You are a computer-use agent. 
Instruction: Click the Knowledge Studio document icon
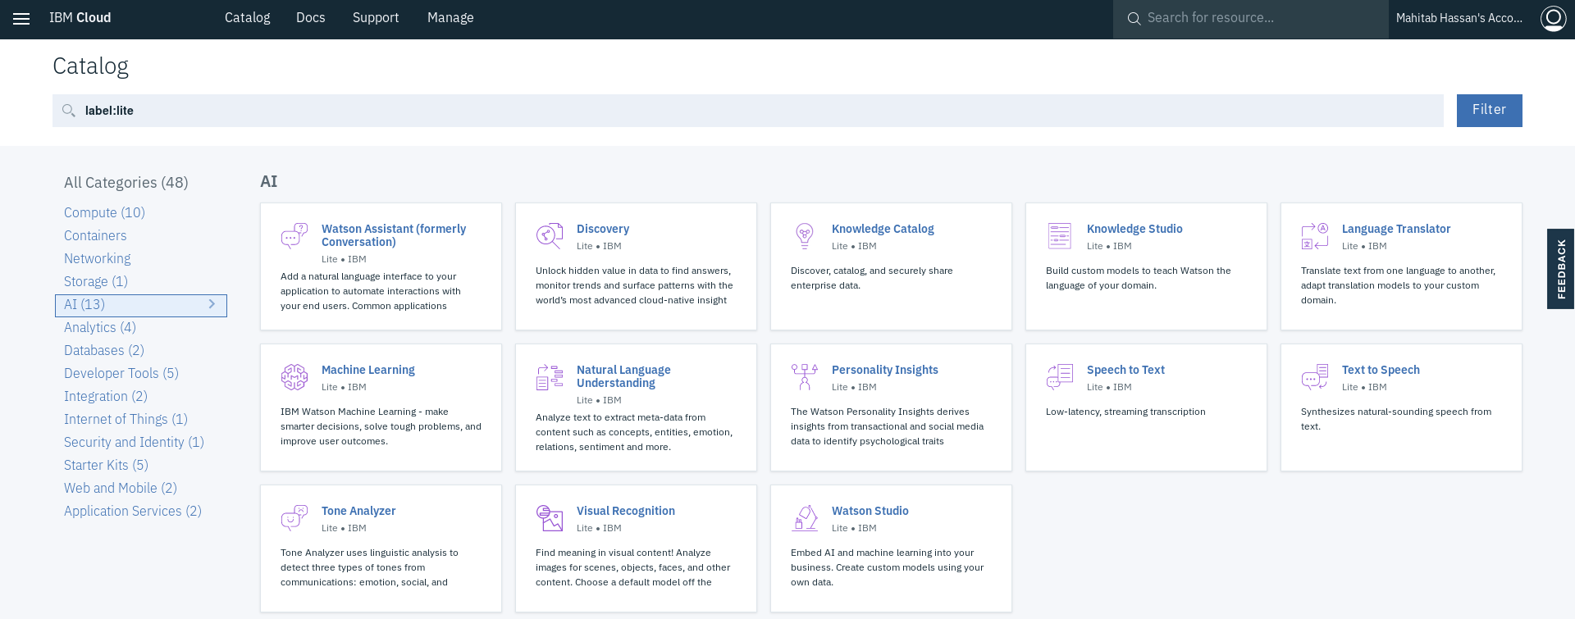click(x=1060, y=236)
